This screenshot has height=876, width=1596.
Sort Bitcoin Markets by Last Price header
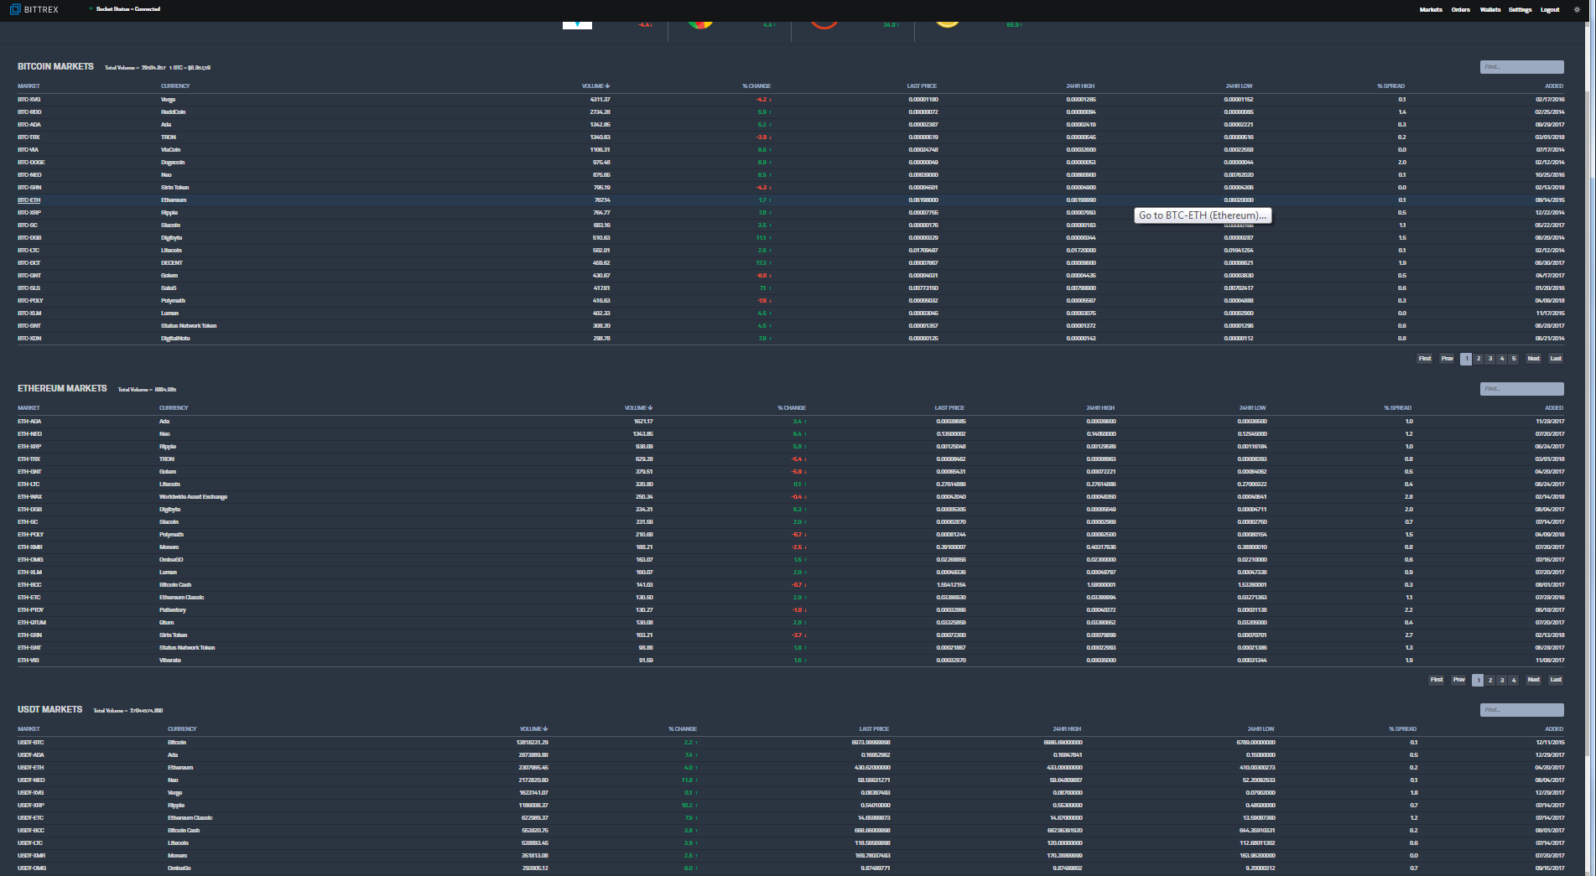pos(922,86)
